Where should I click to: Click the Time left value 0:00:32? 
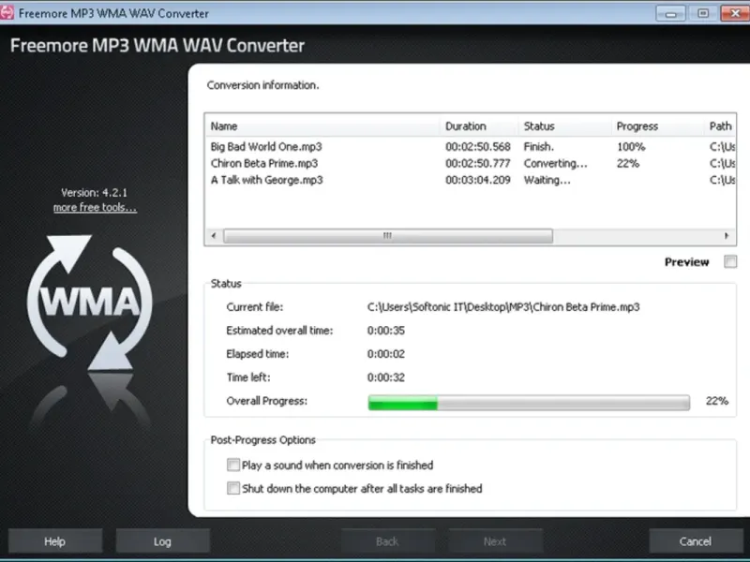[x=386, y=377]
